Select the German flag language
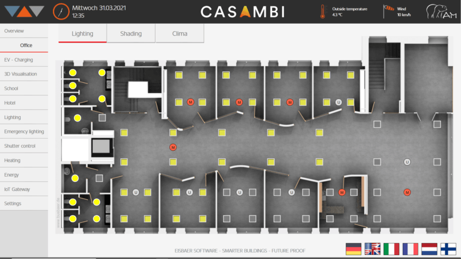 [x=353, y=249]
